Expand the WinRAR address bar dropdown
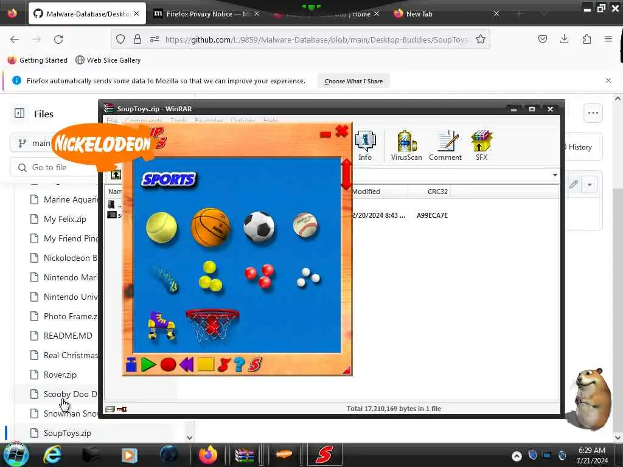This screenshot has height=467, width=623. [555, 175]
